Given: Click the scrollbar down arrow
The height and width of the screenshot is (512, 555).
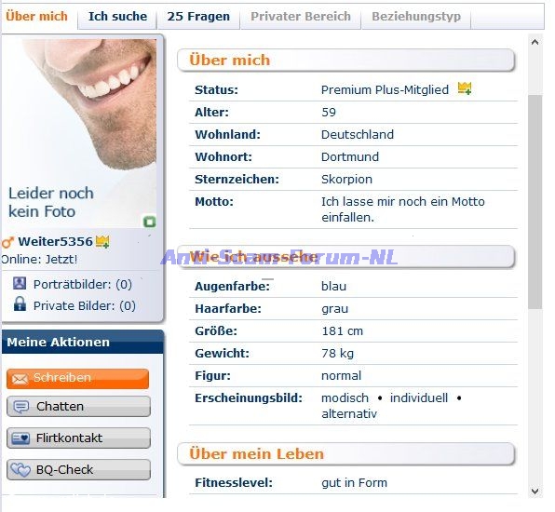Looking at the screenshot, I should point(535,492).
